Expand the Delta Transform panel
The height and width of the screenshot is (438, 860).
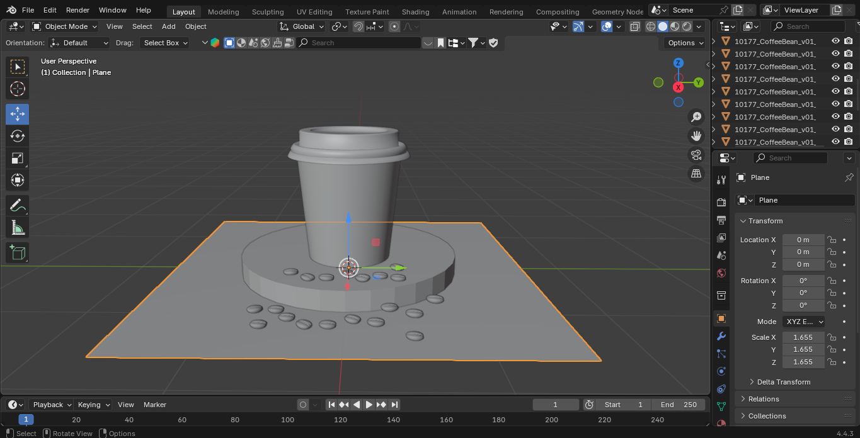783,382
